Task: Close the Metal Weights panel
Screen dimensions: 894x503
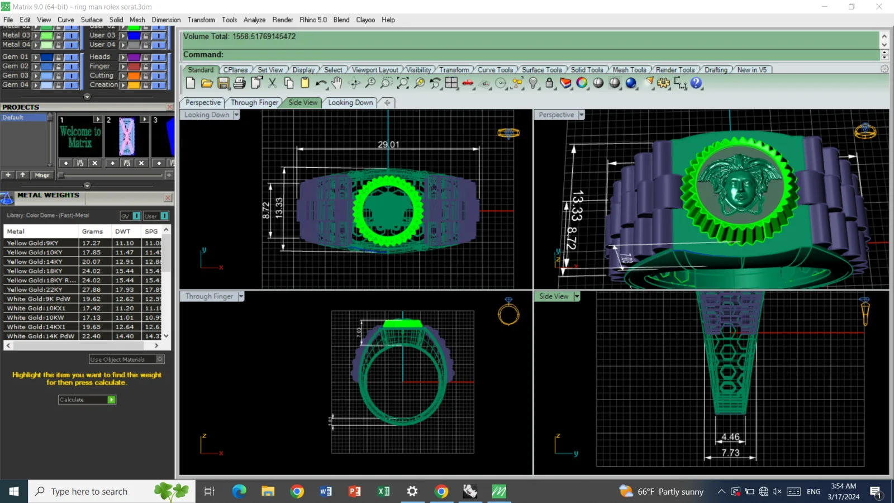Action: pos(168,198)
